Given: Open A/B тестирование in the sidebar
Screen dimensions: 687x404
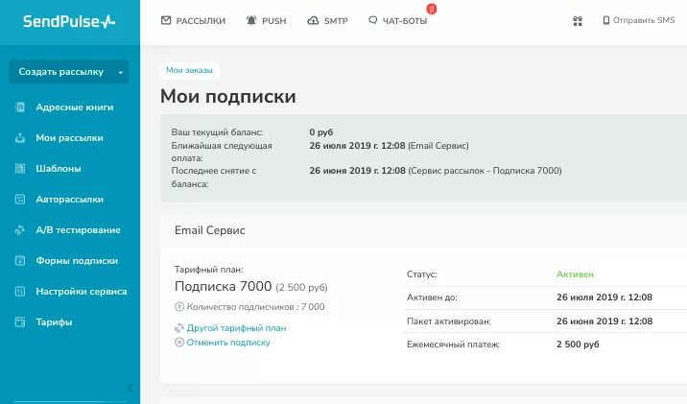Looking at the screenshot, I should tap(78, 229).
